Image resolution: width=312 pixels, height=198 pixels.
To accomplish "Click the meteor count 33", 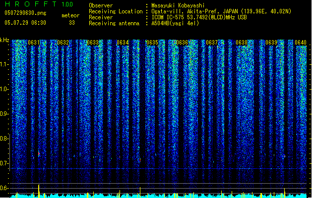I will 72,23.
